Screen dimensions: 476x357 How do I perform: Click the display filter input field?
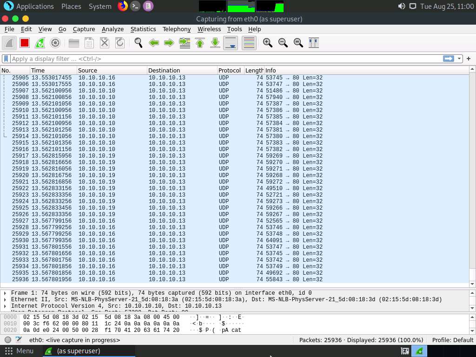[226, 59]
